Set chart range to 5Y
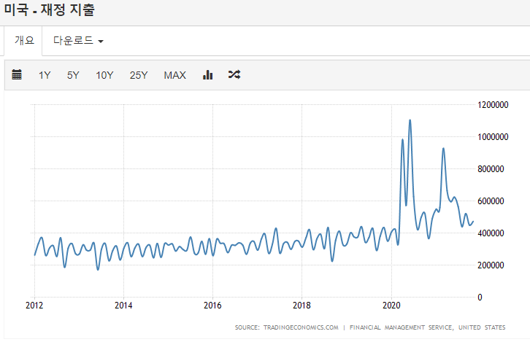 [x=73, y=75]
